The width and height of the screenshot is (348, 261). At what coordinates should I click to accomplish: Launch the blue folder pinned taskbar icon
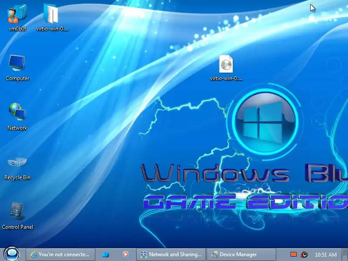106,254
